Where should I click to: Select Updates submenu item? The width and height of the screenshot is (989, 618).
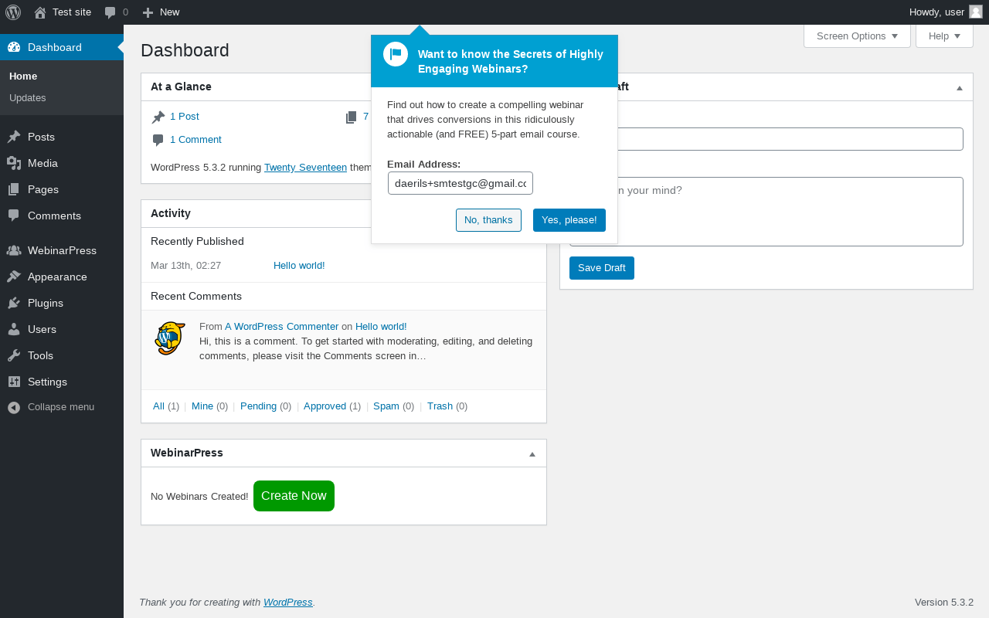pyautogui.click(x=28, y=98)
